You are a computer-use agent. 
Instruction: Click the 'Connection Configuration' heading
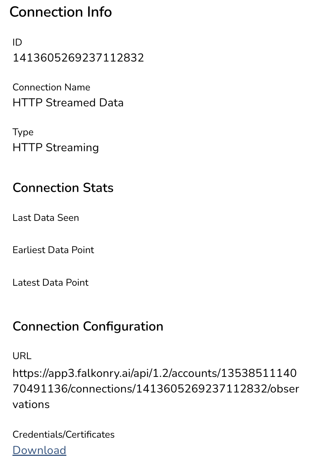pos(88,326)
